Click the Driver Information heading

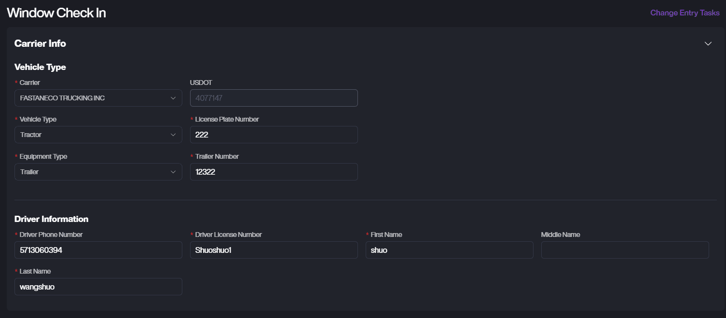[x=51, y=219]
